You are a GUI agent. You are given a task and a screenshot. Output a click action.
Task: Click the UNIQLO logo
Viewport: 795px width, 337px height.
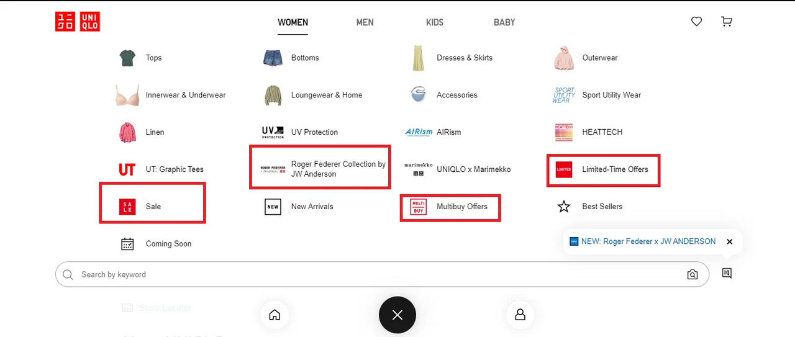click(x=78, y=22)
